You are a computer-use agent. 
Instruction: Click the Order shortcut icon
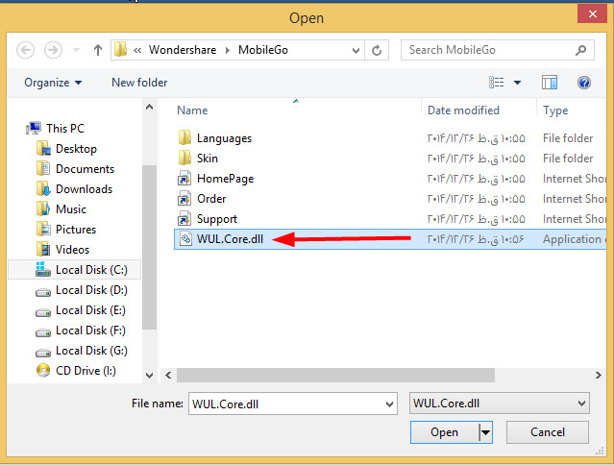click(184, 199)
